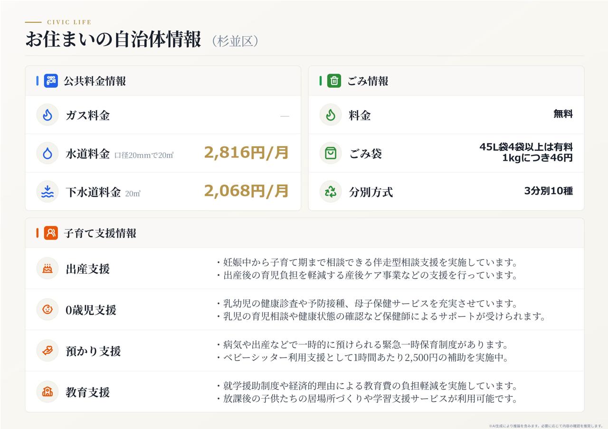Click the blue 公共料金情報 section icon
The width and height of the screenshot is (608, 429).
(51, 81)
